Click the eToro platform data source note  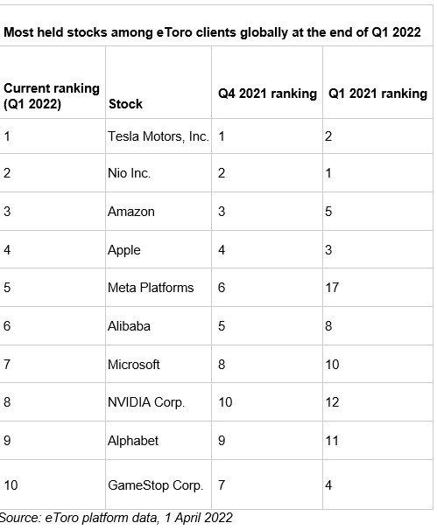116,518
